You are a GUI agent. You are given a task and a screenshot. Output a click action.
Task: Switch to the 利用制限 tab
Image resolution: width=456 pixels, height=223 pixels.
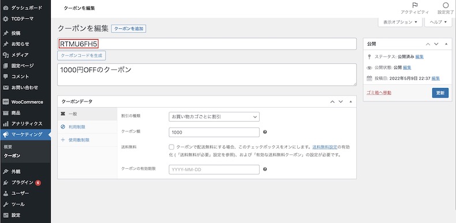coord(88,127)
